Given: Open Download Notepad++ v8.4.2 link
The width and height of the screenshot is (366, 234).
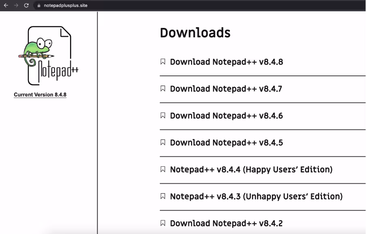Looking at the screenshot, I should click(x=226, y=223).
